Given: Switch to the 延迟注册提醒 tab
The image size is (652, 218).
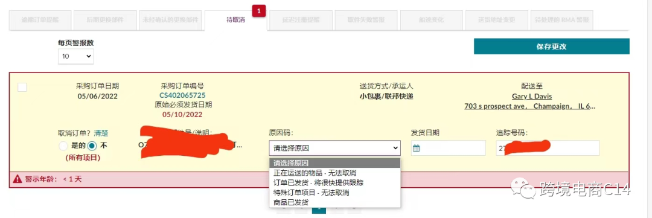Looking at the screenshot, I should pos(301,20).
